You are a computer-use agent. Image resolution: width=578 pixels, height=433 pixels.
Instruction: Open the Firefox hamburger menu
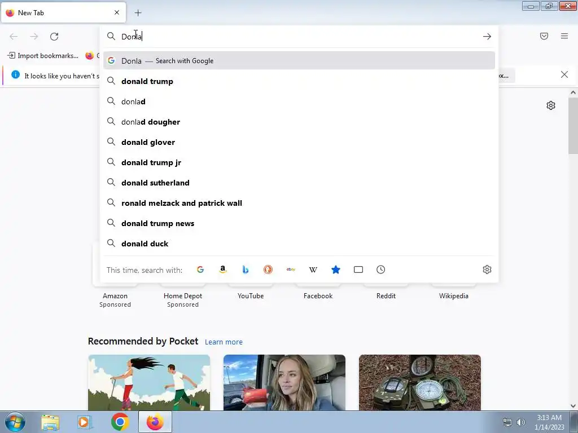(564, 36)
